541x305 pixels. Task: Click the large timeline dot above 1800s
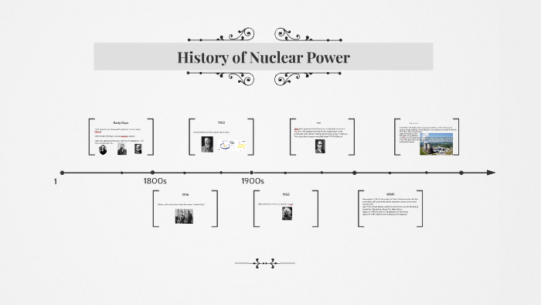(152, 173)
